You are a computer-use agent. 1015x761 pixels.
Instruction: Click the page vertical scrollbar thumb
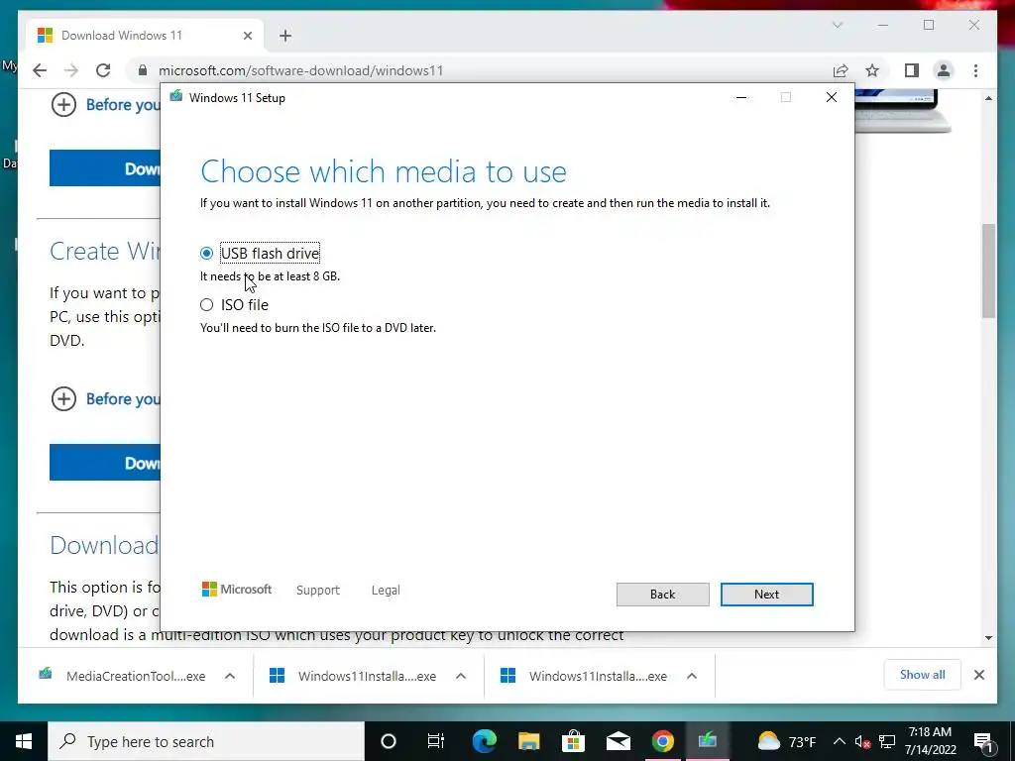click(x=988, y=271)
